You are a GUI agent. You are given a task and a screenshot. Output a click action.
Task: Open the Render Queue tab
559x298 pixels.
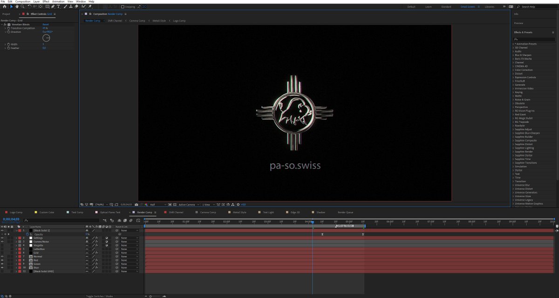[346, 212]
